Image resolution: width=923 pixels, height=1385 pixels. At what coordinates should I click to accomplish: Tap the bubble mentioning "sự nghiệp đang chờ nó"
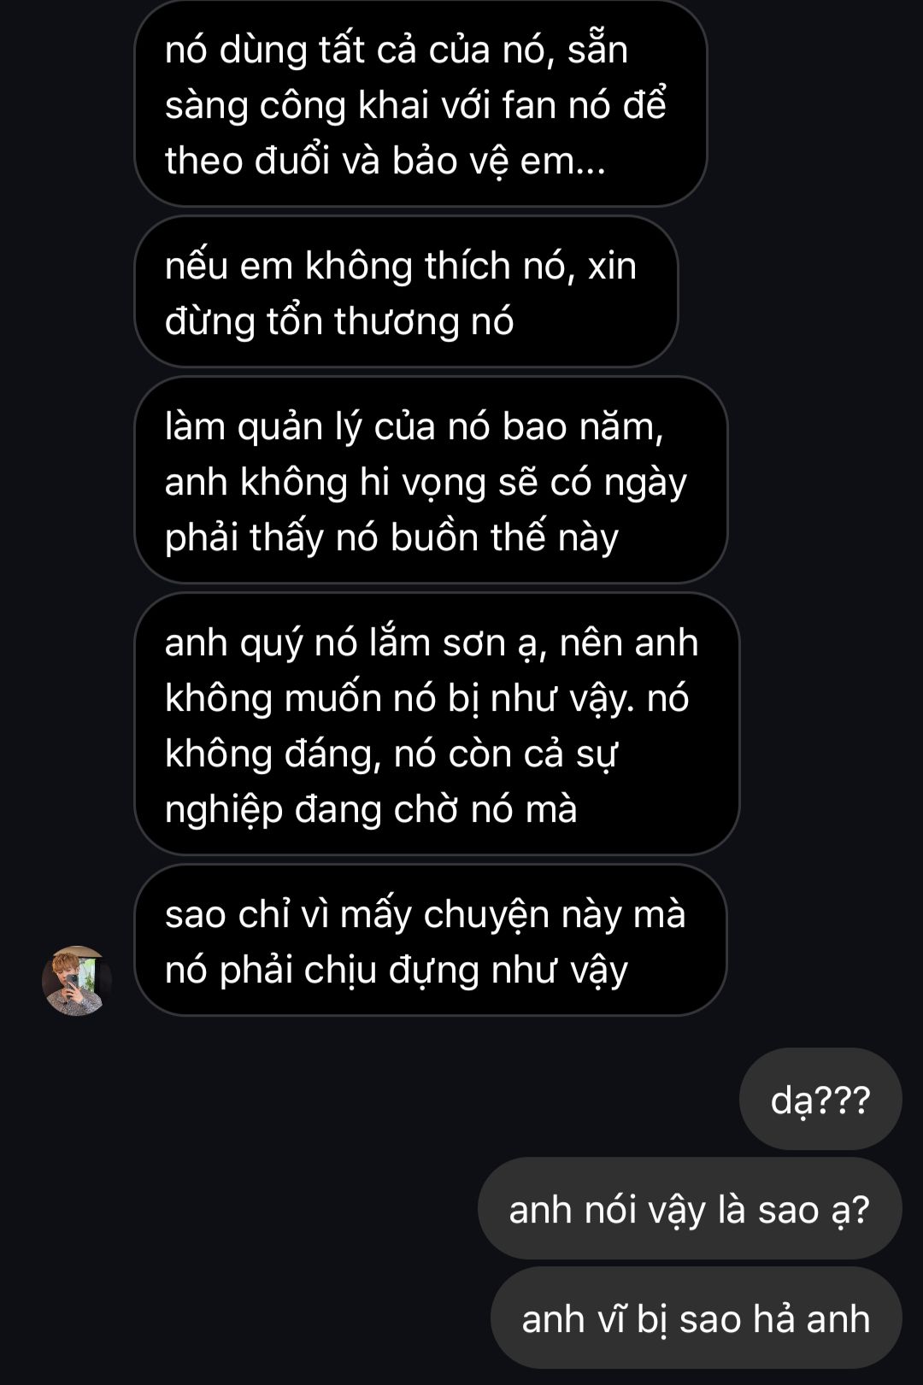coord(437,725)
